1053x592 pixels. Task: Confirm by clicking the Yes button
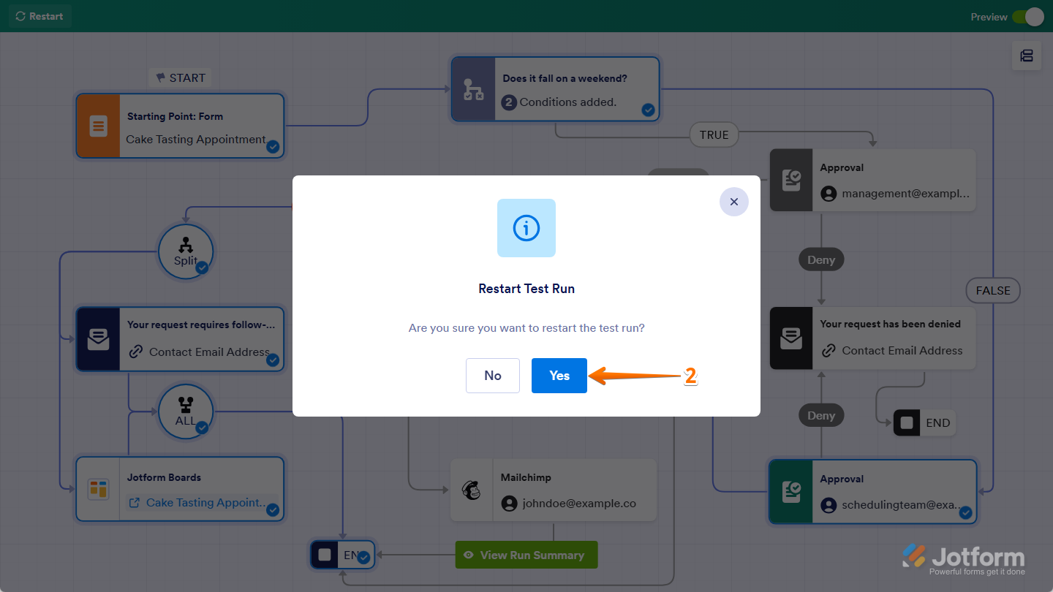tap(559, 375)
